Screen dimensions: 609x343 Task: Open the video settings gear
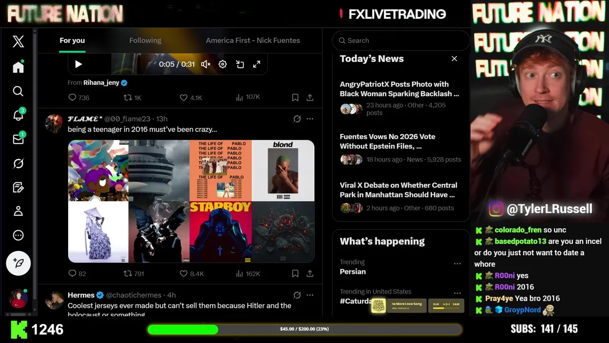223,64
